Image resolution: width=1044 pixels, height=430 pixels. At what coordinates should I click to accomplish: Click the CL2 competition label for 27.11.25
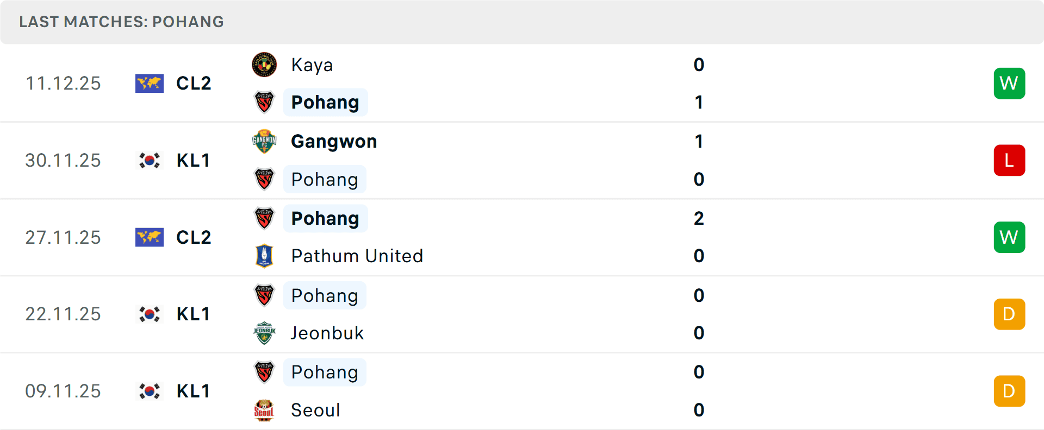click(194, 238)
